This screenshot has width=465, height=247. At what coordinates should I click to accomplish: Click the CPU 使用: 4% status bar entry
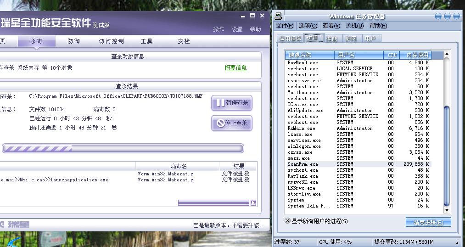pos(336,242)
